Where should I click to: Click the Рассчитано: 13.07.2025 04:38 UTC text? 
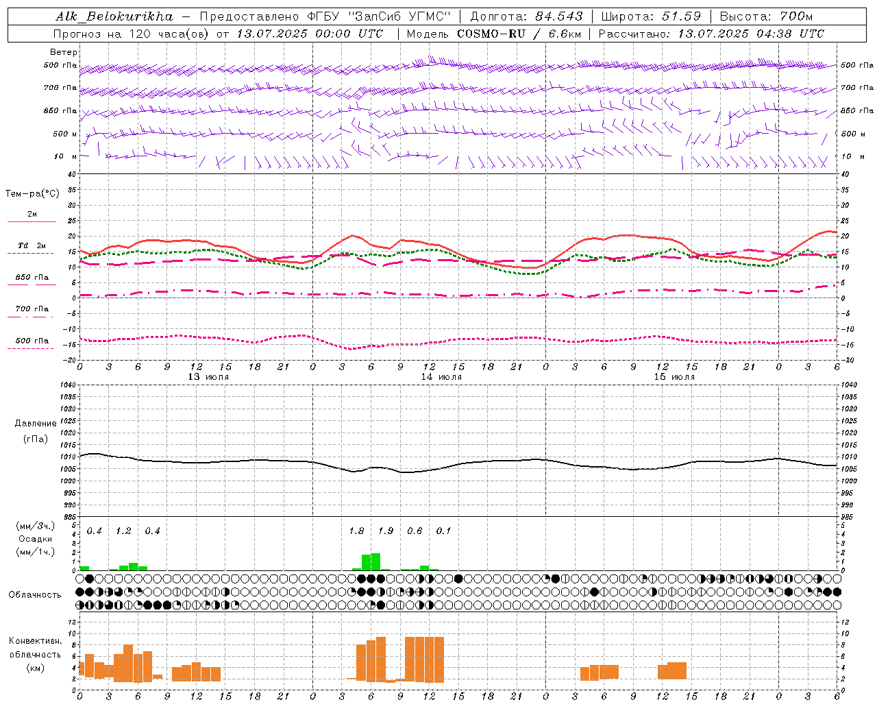pos(711,34)
